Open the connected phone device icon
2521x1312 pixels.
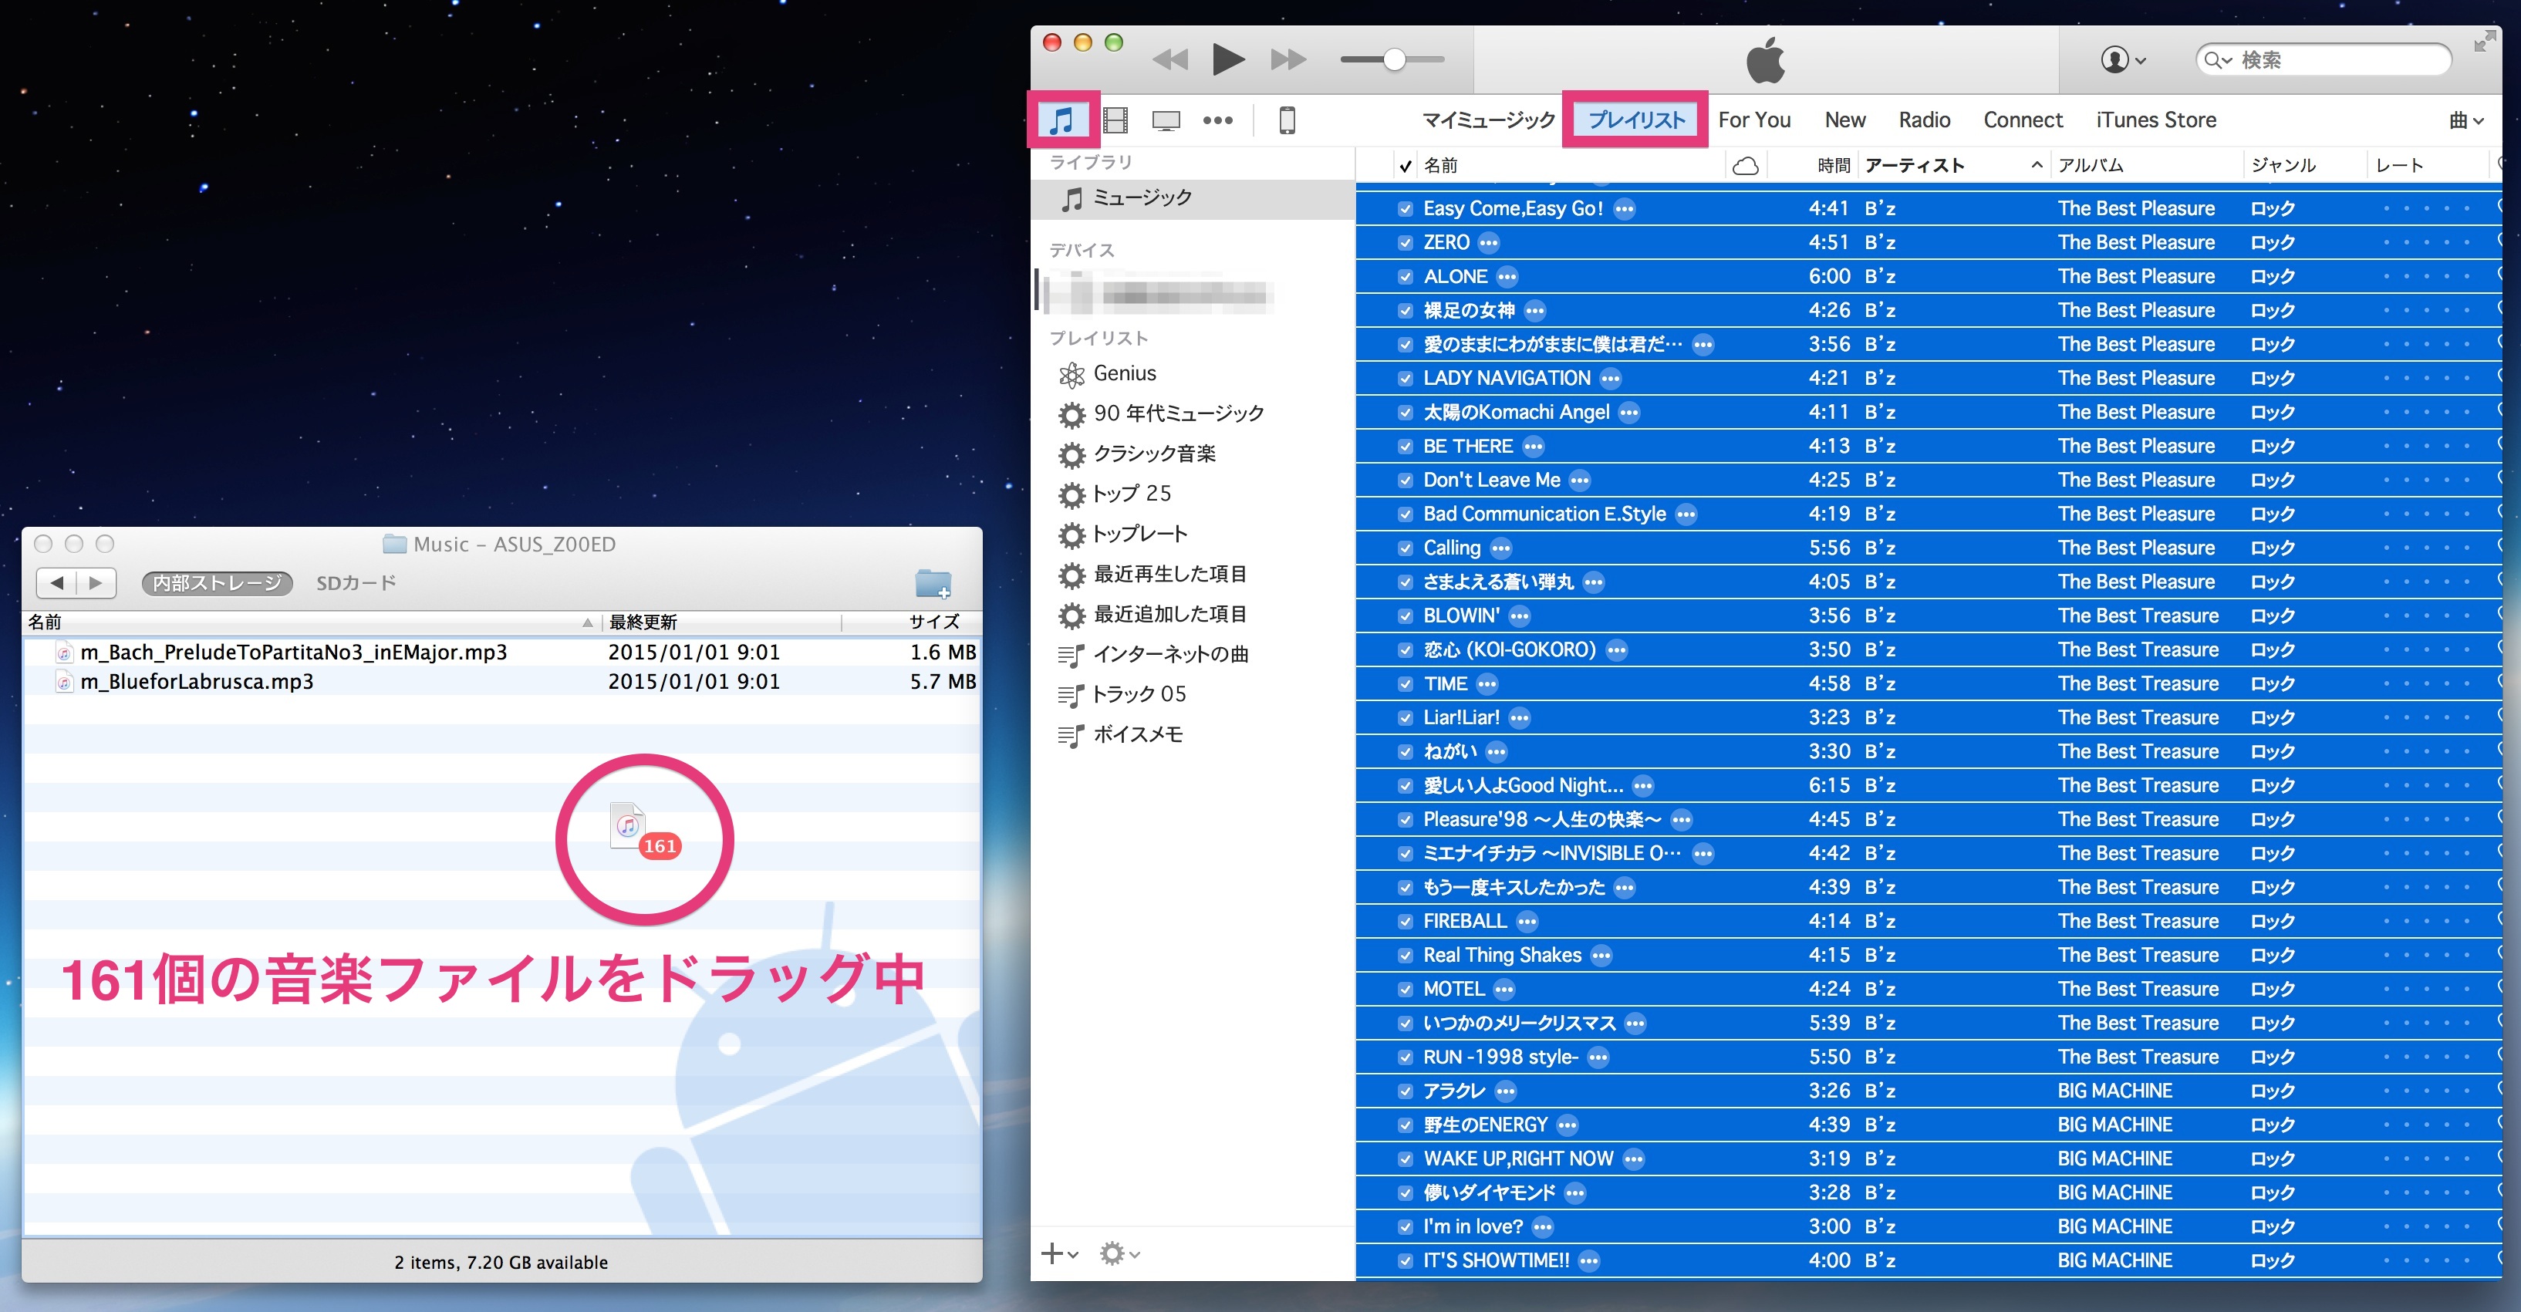(x=1287, y=120)
